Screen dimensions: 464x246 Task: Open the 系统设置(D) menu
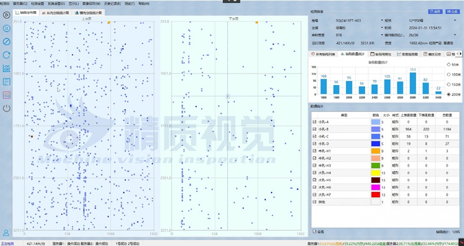point(55,3)
